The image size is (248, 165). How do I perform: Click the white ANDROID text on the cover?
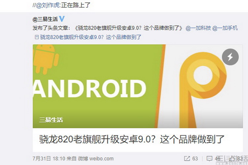[90, 89]
